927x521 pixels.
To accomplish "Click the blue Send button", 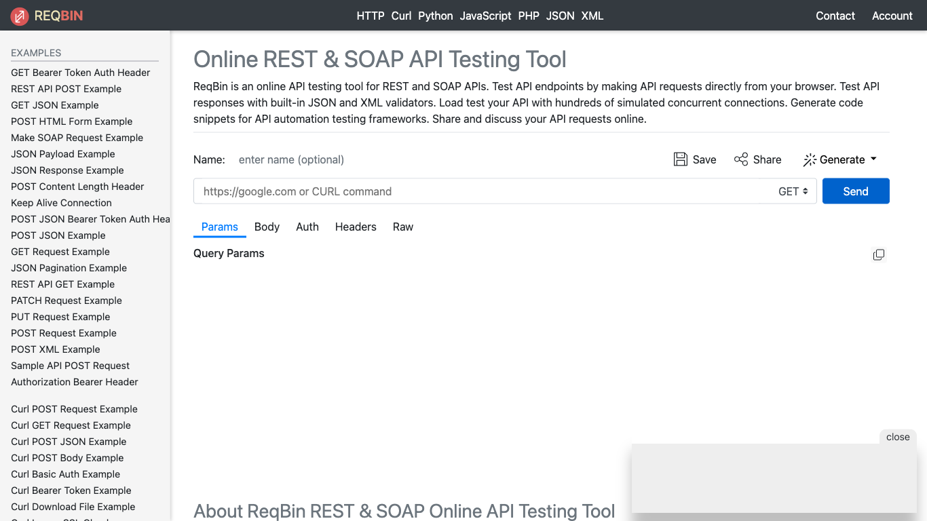I will click(x=856, y=191).
